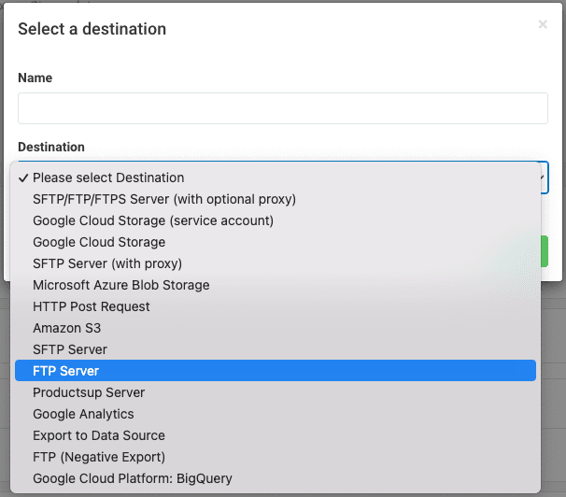The image size is (566, 497).
Task: Pick Google Cloud Storage (service account)
Action: coord(152,220)
